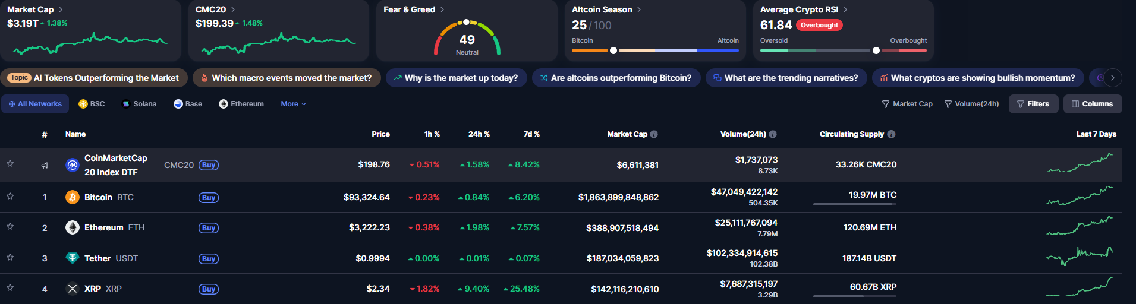Click the Ethereum coin logo

(73, 227)
